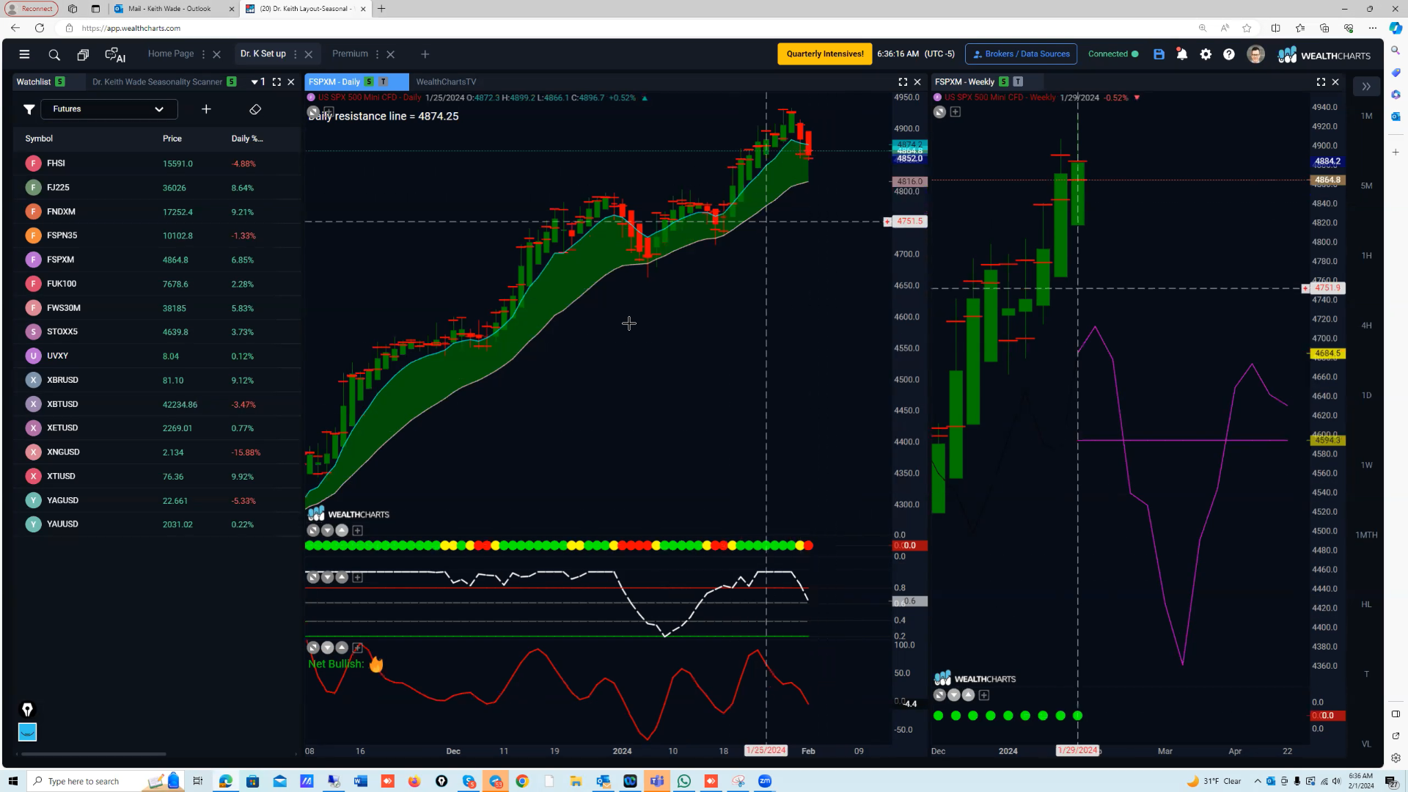The image size is (1408, 792).
Task: Add indicator plus on the weekly chart
Action: pos(956,112)
